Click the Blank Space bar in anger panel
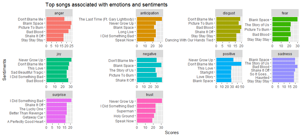The width and height of the screenshot is (301, 137). [x=59, y=23]
